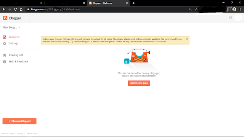Open the Chrome profile avatar

[x=234, y=9]
